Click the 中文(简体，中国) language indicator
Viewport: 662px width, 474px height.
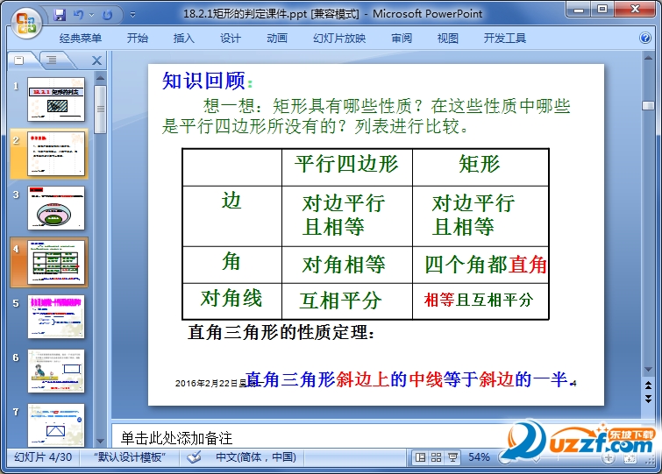point(256,457)
